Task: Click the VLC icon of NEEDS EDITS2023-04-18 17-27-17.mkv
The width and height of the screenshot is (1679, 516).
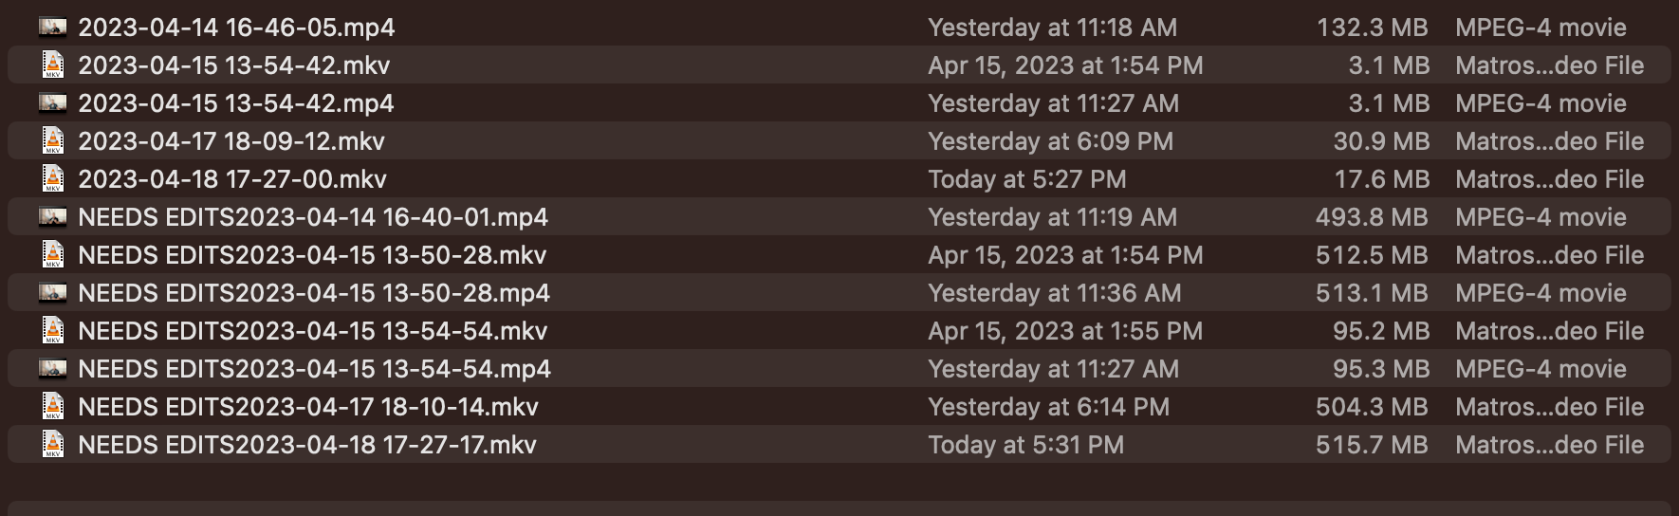Action: tap(53, 444)
